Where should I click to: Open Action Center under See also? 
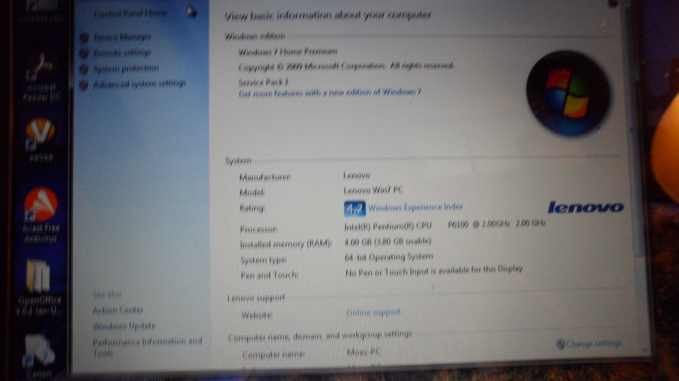click(x=118, y=310)
